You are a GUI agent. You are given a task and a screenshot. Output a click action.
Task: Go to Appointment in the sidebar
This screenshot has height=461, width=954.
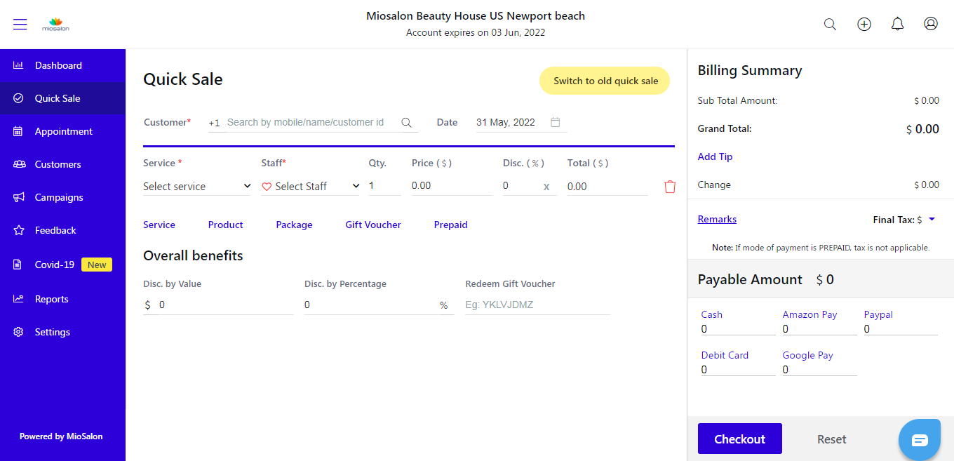point(63,131)
